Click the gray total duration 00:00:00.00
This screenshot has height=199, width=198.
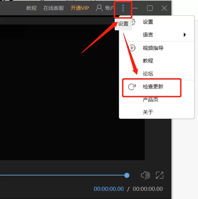click(148, 189)
